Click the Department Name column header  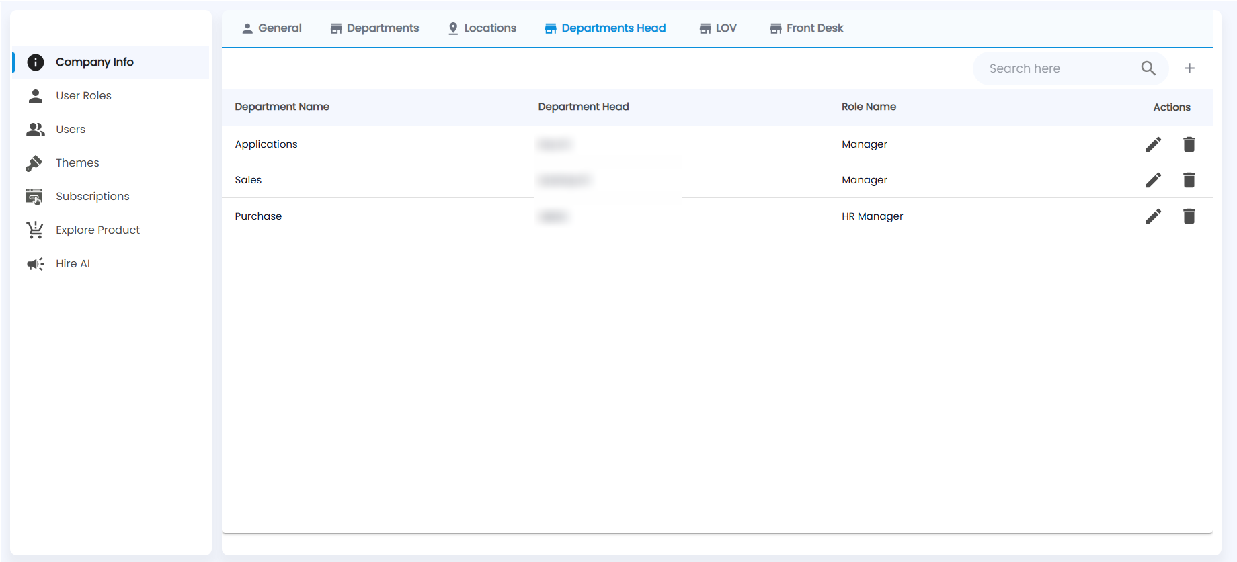(282, 107)
